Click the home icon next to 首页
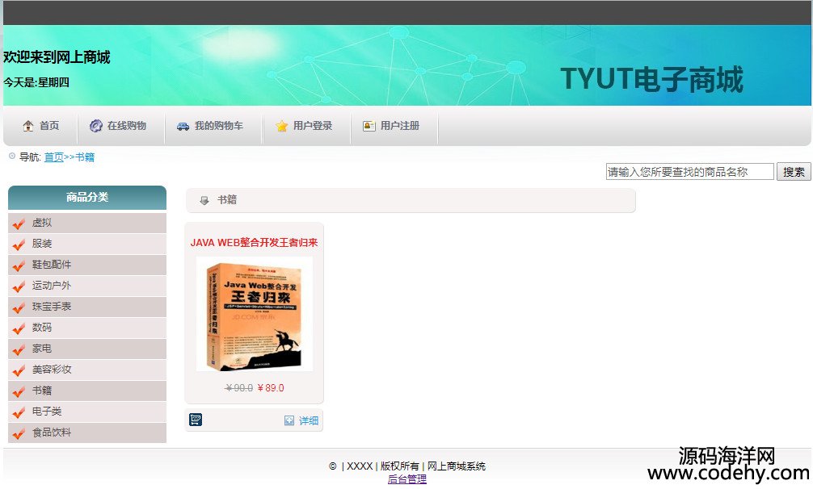The image size is (813, 489). pos(28,126)
